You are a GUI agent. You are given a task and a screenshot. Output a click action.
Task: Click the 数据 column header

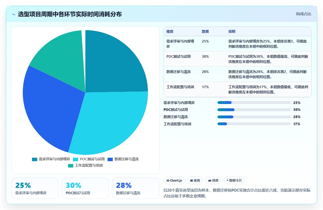(x=205, y=31)
